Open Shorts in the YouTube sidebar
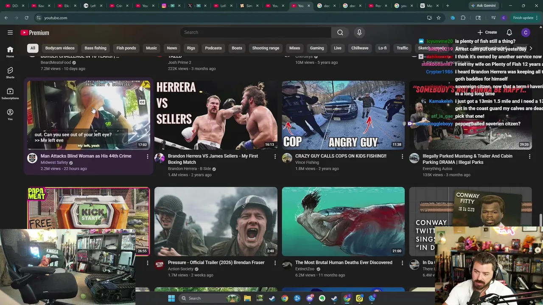The width and height of the screenshot is (543, 305). (x=10, y=73)
